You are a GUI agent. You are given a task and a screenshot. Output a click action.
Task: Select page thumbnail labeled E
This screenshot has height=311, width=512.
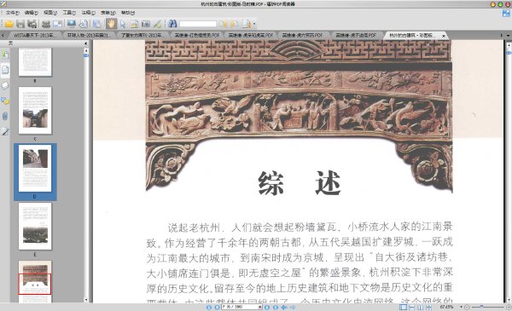click(x=35, y=227)
